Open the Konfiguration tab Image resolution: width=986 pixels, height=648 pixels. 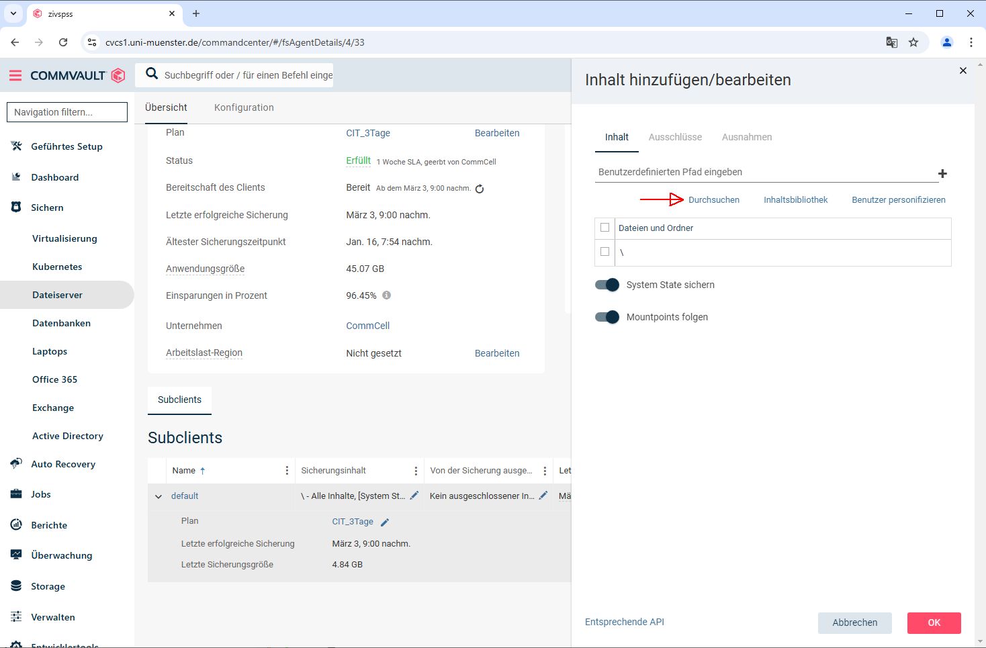point(244,107)
